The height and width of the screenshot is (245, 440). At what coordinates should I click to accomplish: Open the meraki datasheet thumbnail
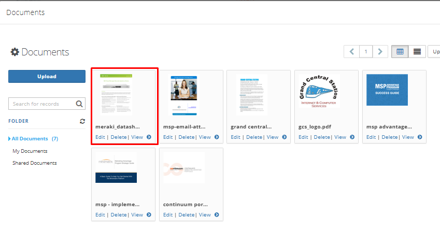tap(116, 94)
